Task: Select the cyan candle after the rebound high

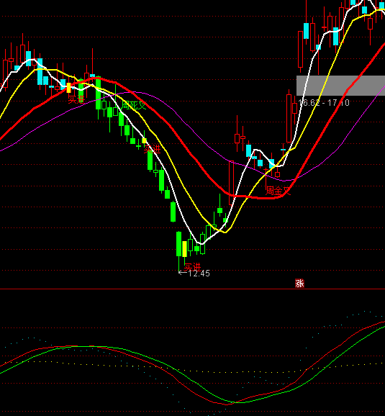Action: click(x=248, y=150)
